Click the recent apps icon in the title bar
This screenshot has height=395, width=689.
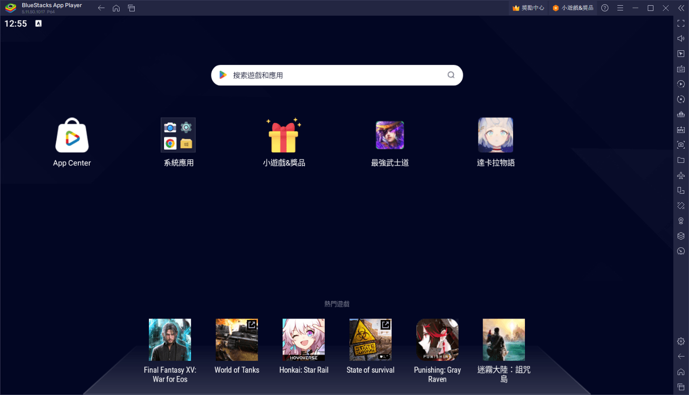click(x=131, y=8)
